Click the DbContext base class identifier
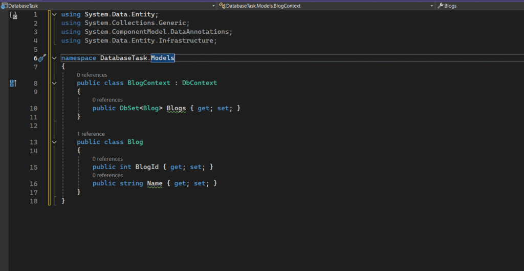 click(x=200, y=83)
